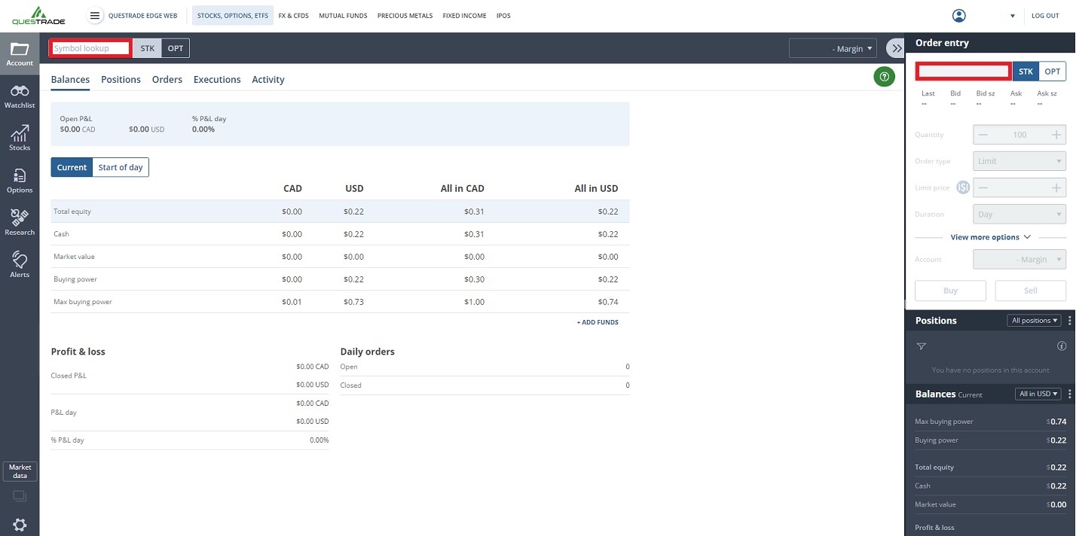Open the Balances panel kebab menu
The width and height of the screenshot is (1076, 536).
click(x=1070, y=394)
